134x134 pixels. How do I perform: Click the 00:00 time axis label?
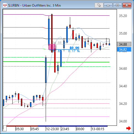coord(80,129)
